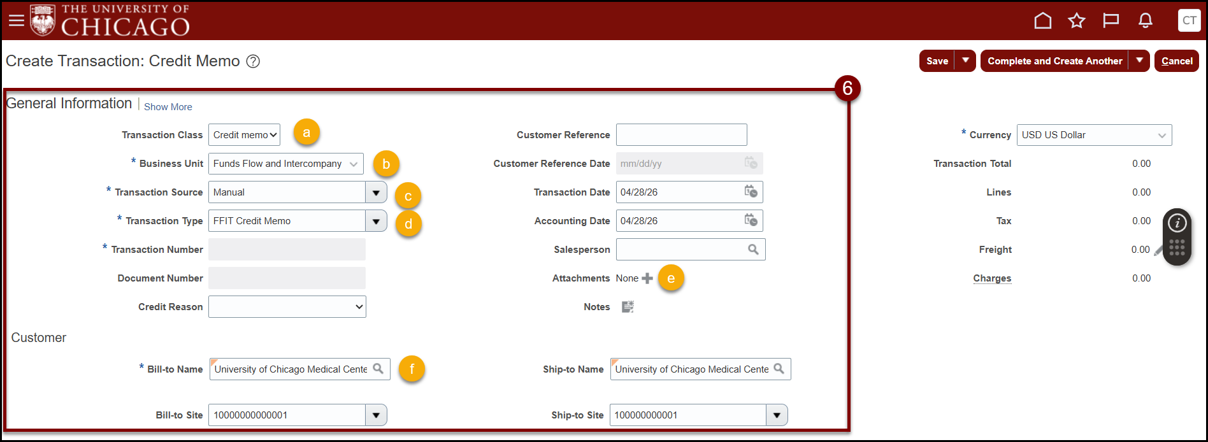
Task: Click the 'General Information' heading
Action: point(69,104)
